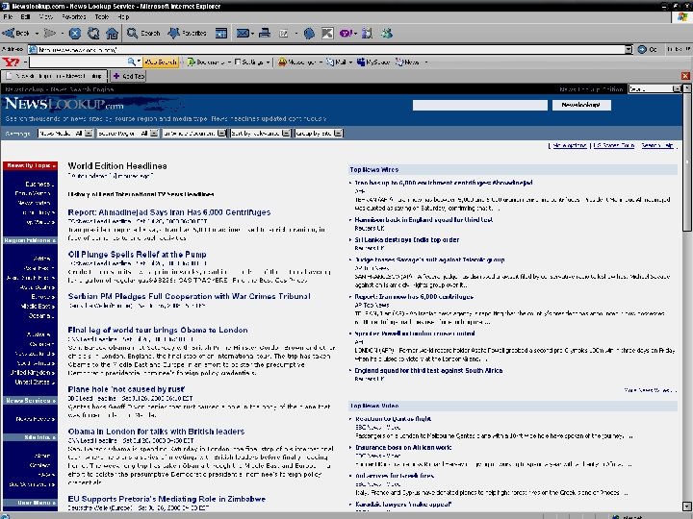Click the vertical scrollbar thumb

[687, 162]
